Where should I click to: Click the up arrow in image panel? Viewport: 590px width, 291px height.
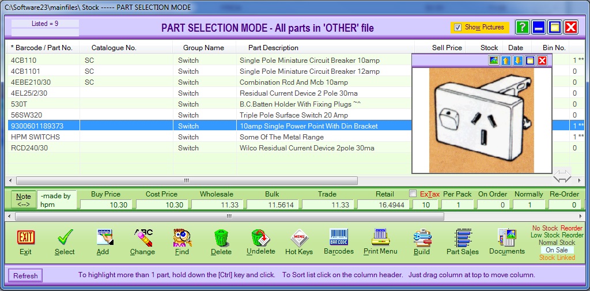(x=506, y=61)
